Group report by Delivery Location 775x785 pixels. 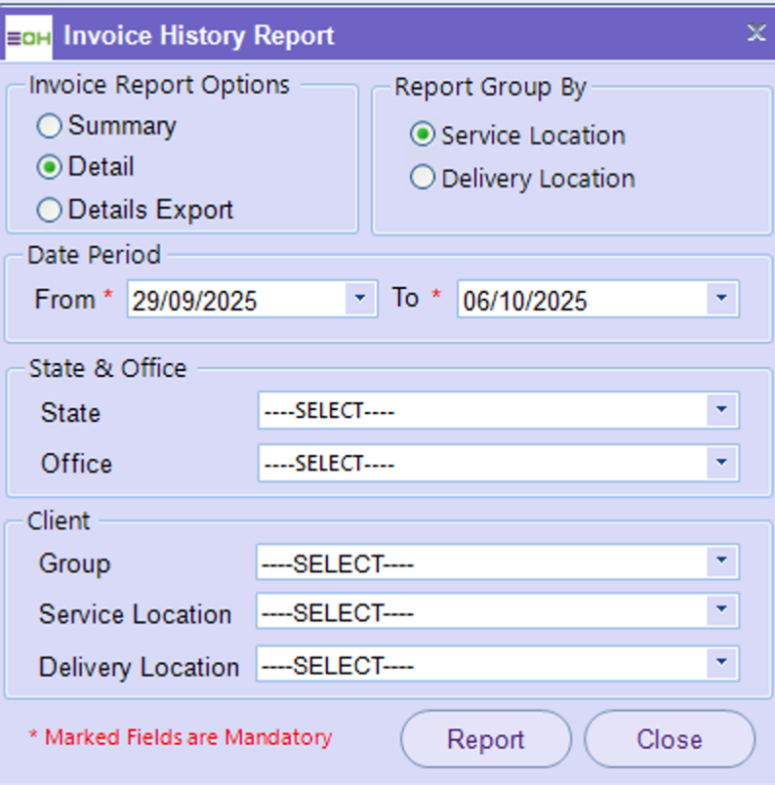(423, 179)
